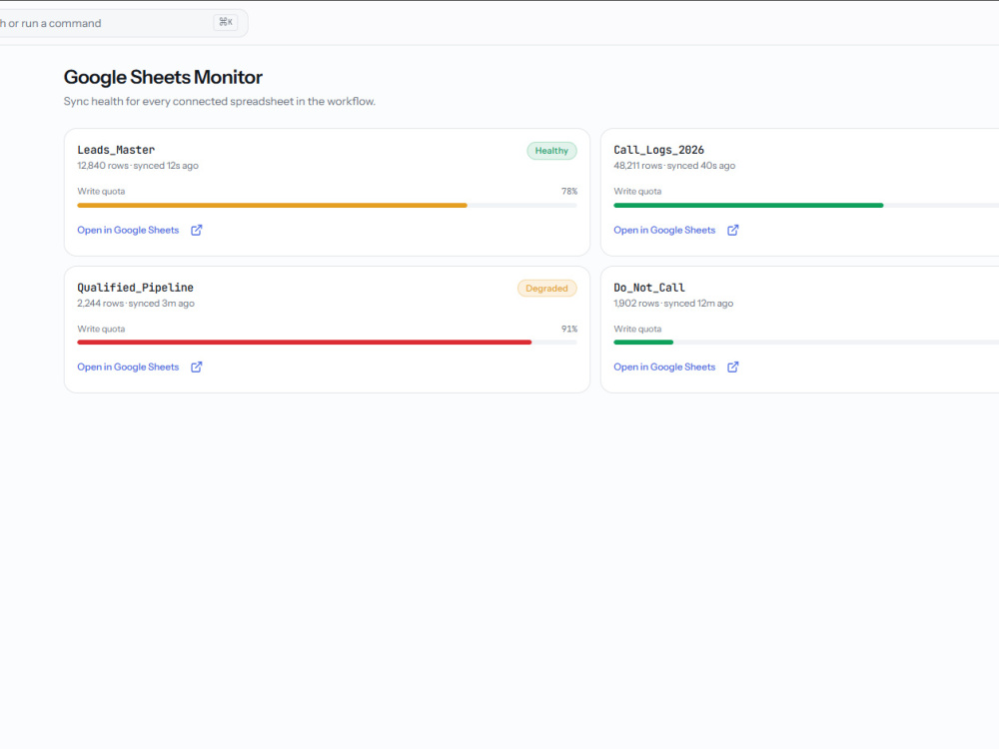Select the Qualified_Pipeline sheet title
The image size is (999, 749).
(135, 288)
